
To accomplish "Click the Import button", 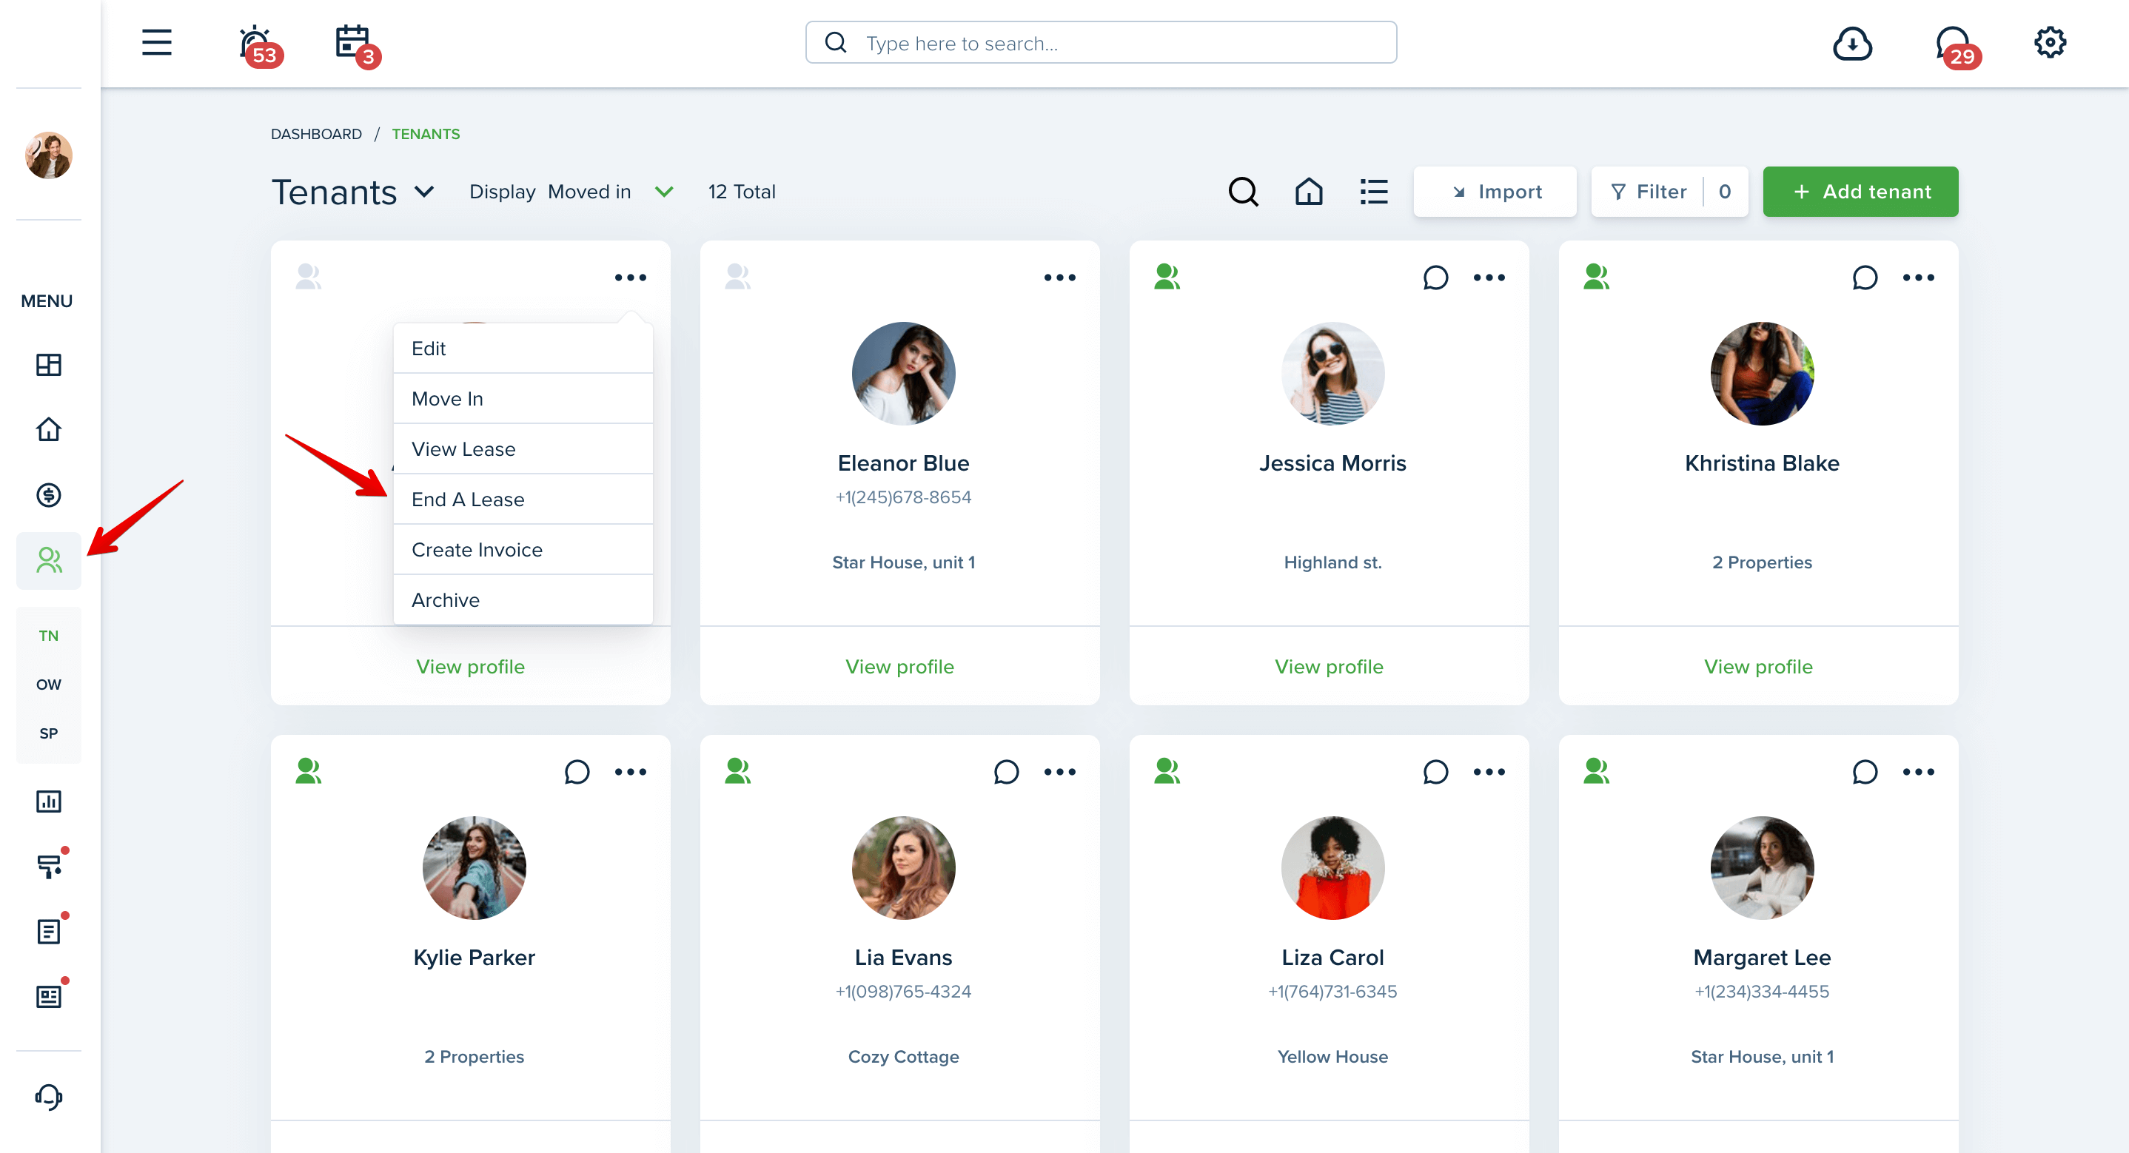I will tap(1495, 192).
